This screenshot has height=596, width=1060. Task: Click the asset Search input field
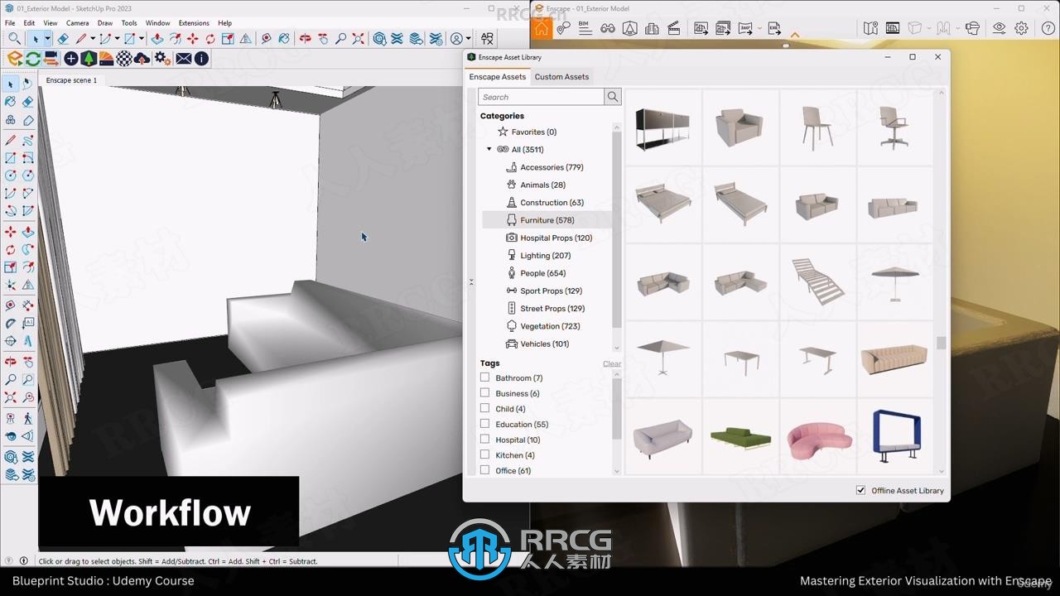click(541, 97)
